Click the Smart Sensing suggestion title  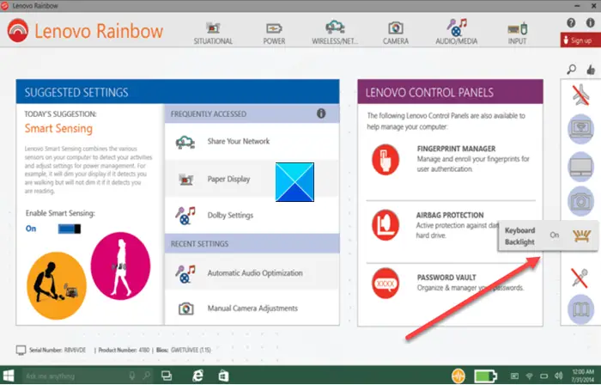pyautogui.click(x=58, y=128)
